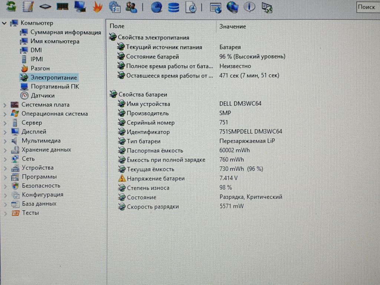Screen dimensions: 380x285
Task: Click the SMP manufacturer value
Action: point(225,113)
